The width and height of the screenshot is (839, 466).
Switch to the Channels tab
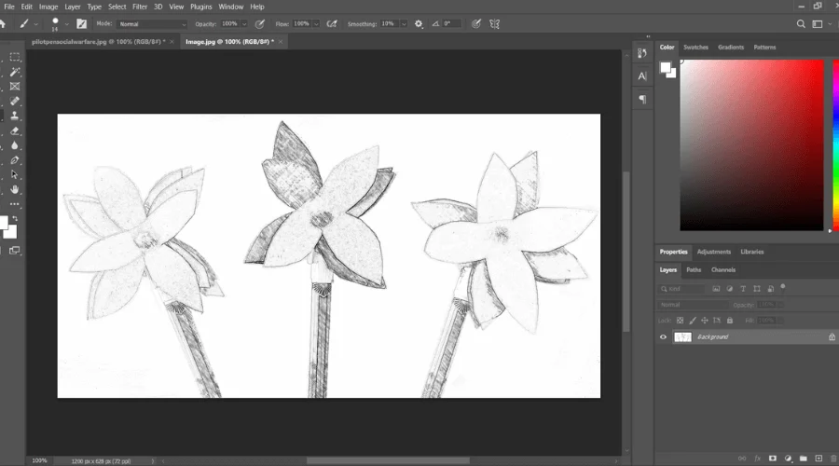click(x=722, y=269)
